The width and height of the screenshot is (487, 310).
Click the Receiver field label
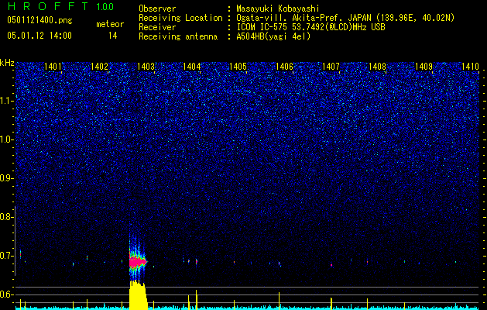(157, 27)
